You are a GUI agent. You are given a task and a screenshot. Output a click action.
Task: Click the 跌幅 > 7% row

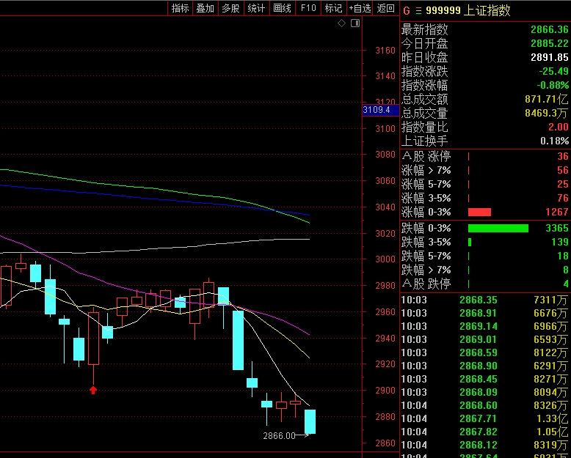(485, 270)
